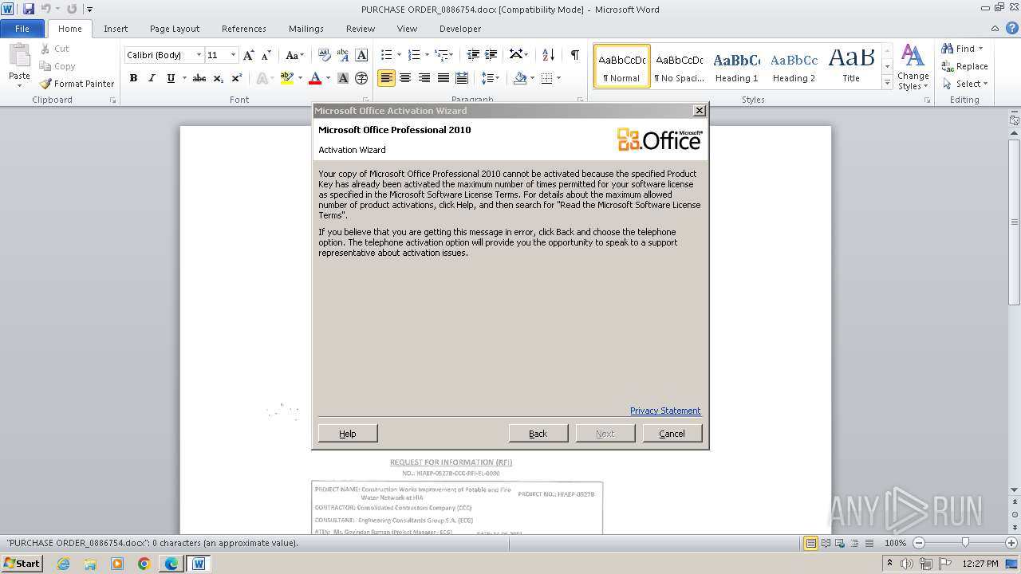Click Internet Explorer taskbar icon
This screenshot has height=574, width=1021.
coord(63,564)
